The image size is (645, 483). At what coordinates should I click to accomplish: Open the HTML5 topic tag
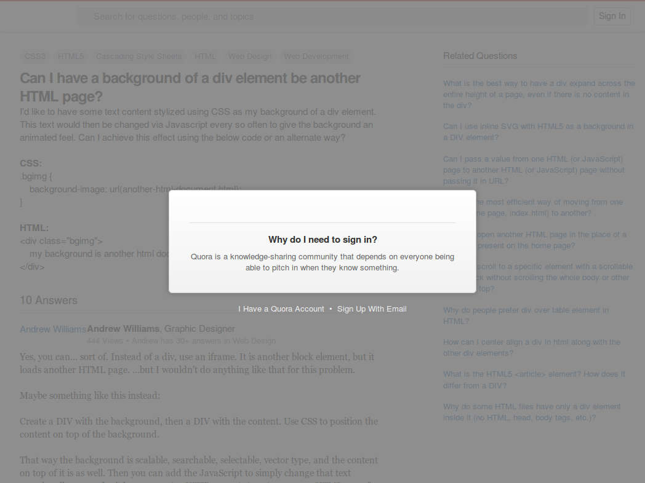(x=71, y=57)
